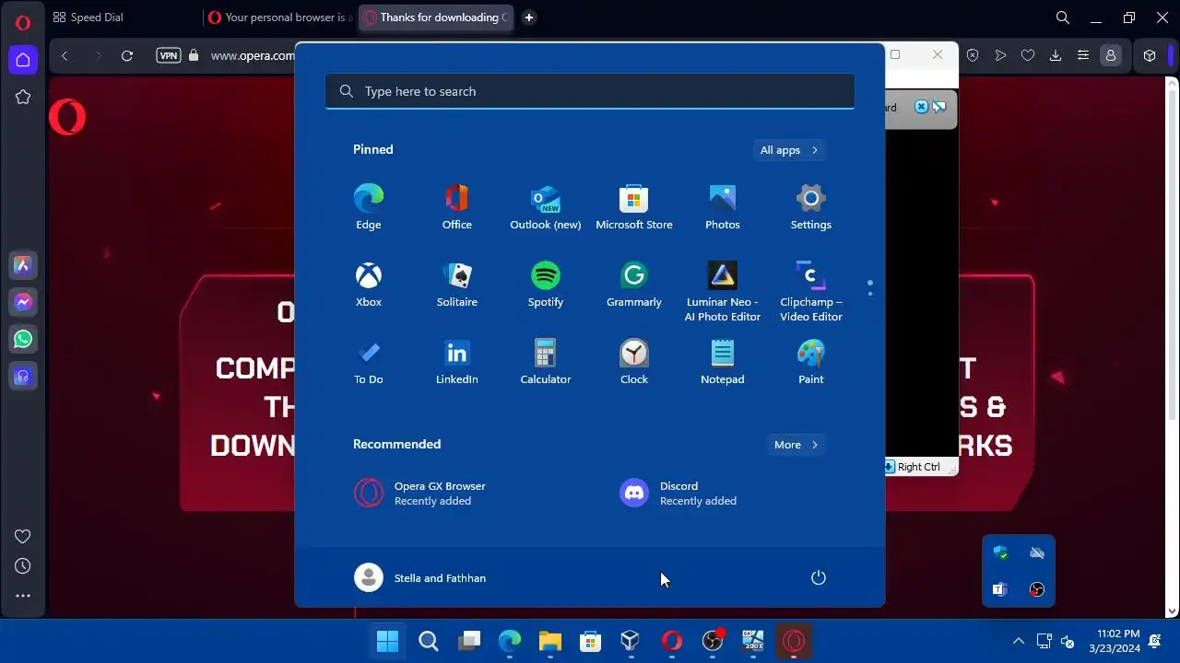The width and height of the screenshot is (1180, 663).
Task: Open Opera sidebar heart pinboards icon
Action: [23, 536]
